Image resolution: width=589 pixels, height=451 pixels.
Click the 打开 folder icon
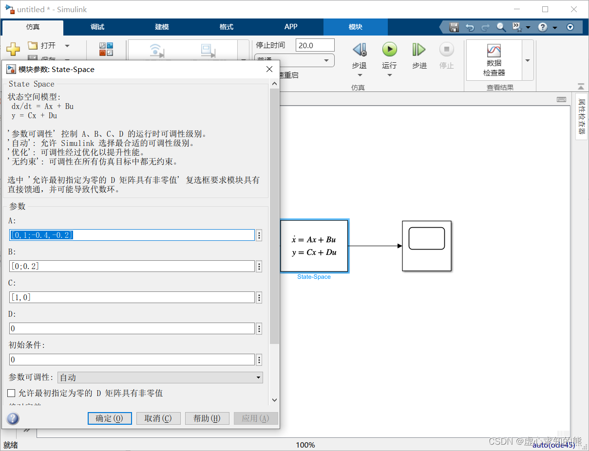click(x=33, y=45)
